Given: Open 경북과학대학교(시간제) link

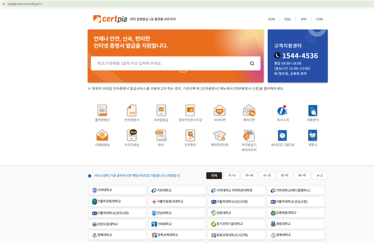Looking at the screenshot, I should pos(237,235).
